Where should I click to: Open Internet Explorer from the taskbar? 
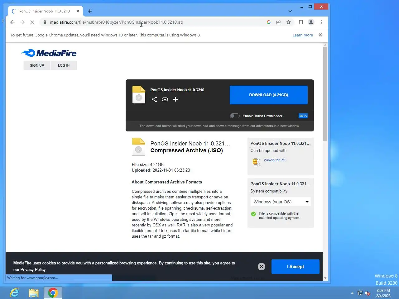[x=14, y=293]
